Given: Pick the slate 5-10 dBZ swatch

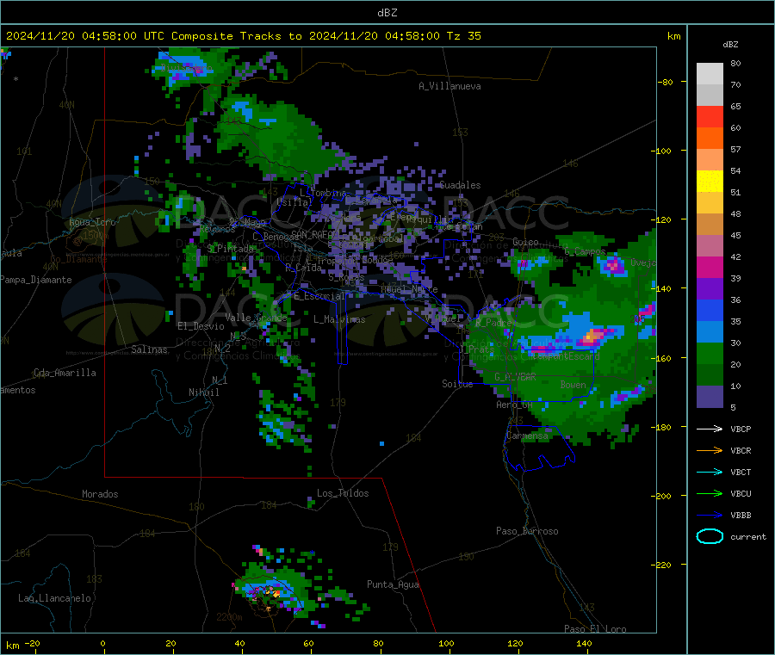Looking at the screenshot, I should pyautogui.click(x=710, y=397).
